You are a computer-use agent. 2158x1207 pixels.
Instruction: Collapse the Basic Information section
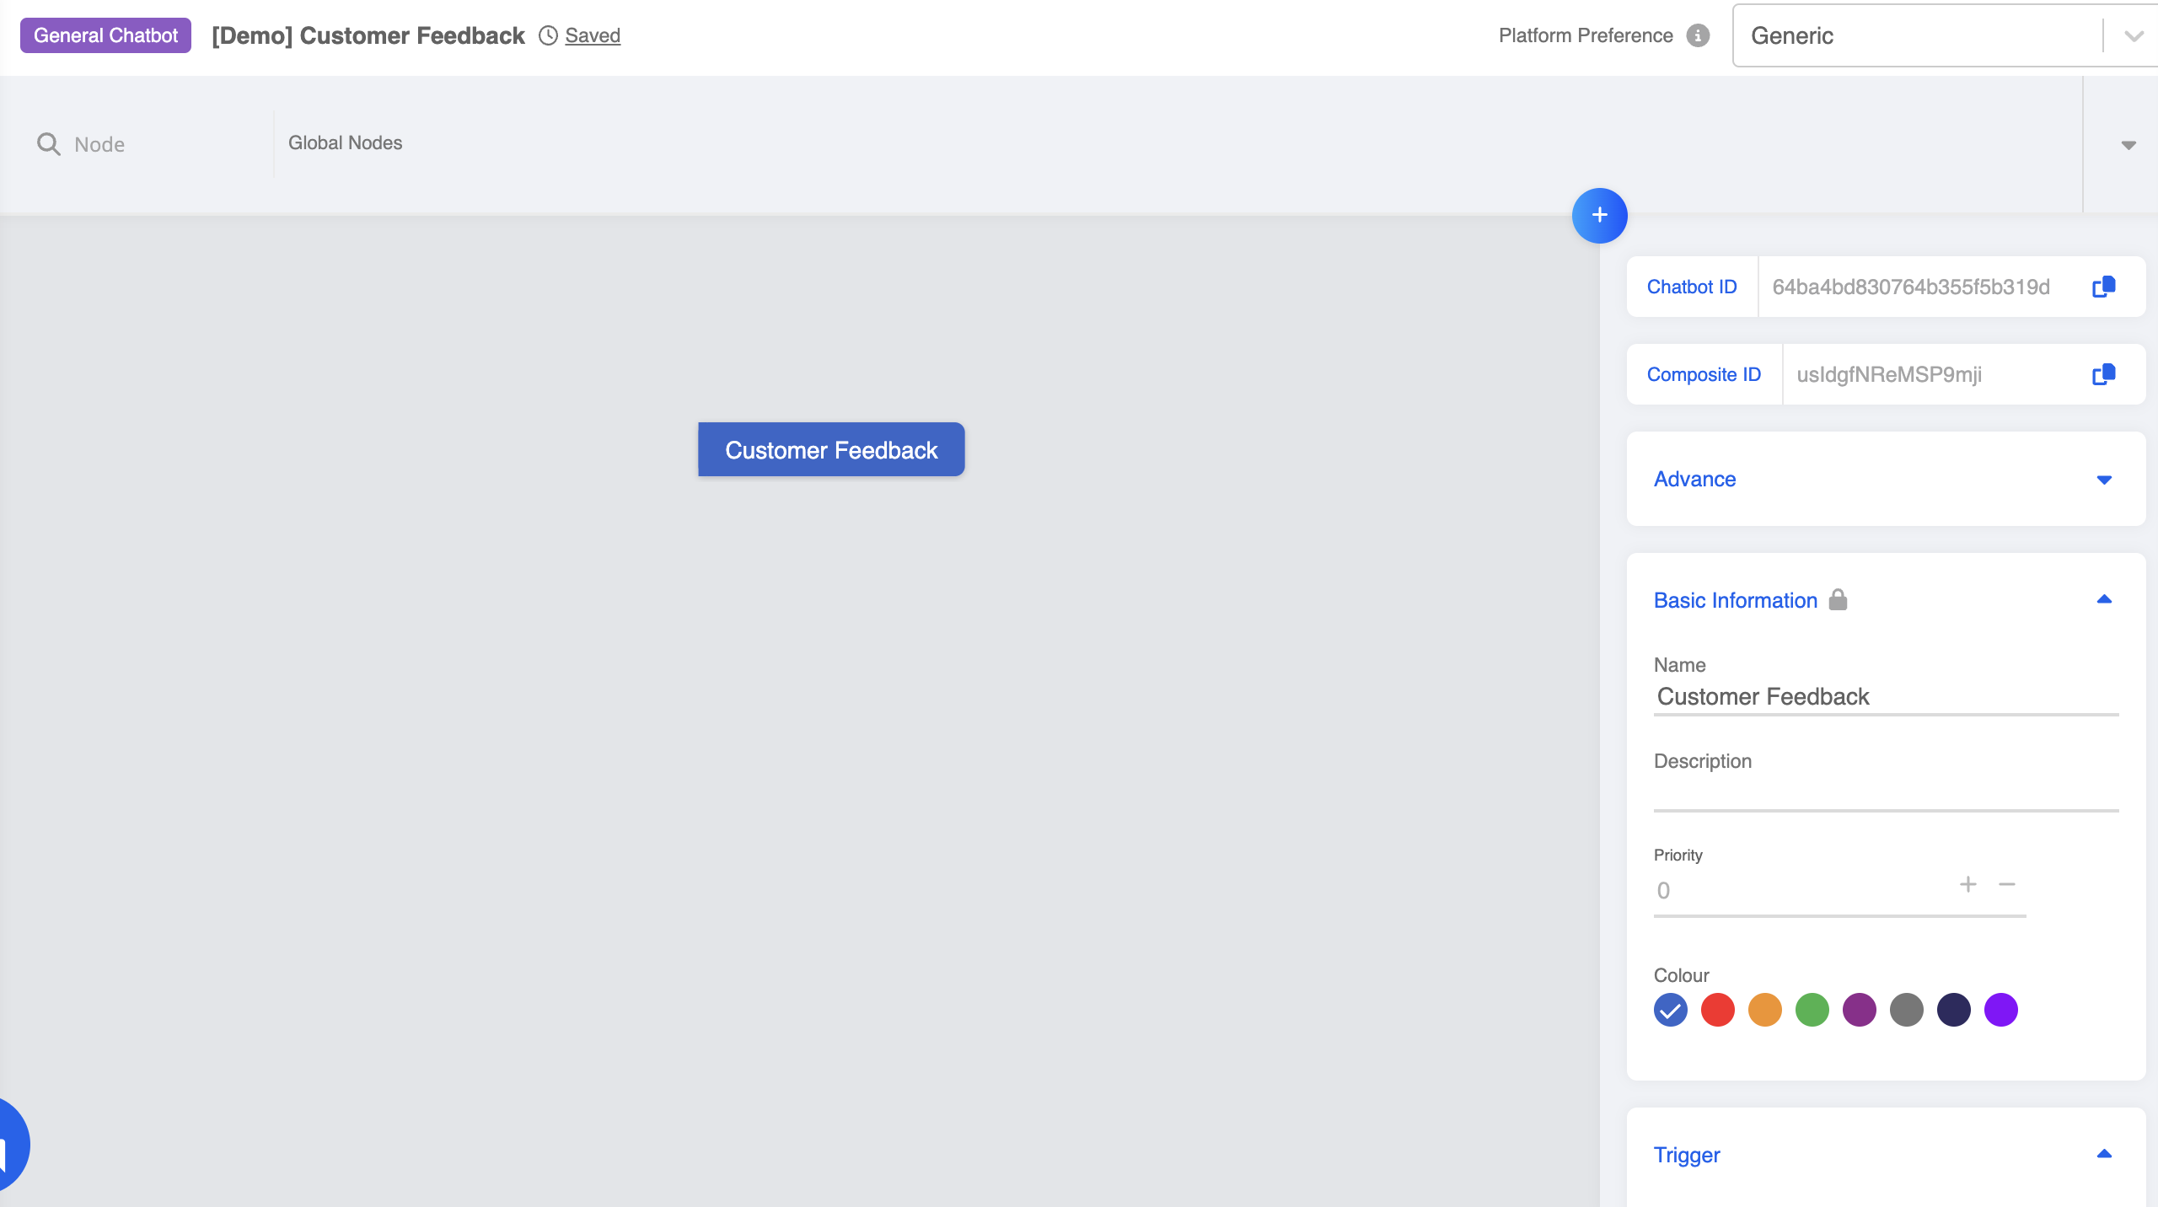[2103, 599]
